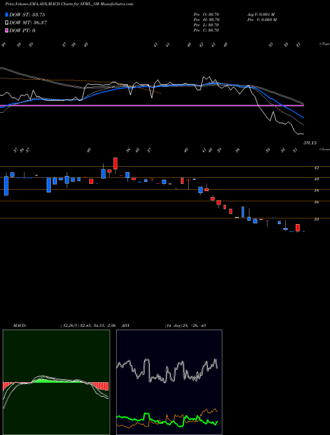Click the 'Pre O: 30.70' value

[x=207, y=14]
